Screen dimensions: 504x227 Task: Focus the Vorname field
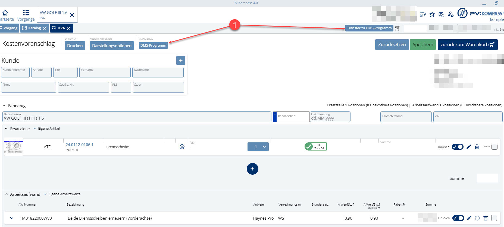(x=105, y=72)
